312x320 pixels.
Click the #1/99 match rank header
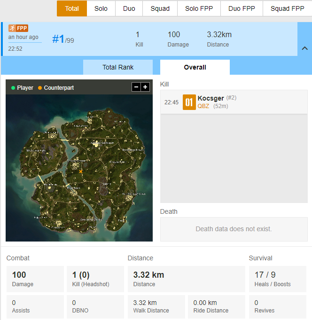click(x=63, y=39)
